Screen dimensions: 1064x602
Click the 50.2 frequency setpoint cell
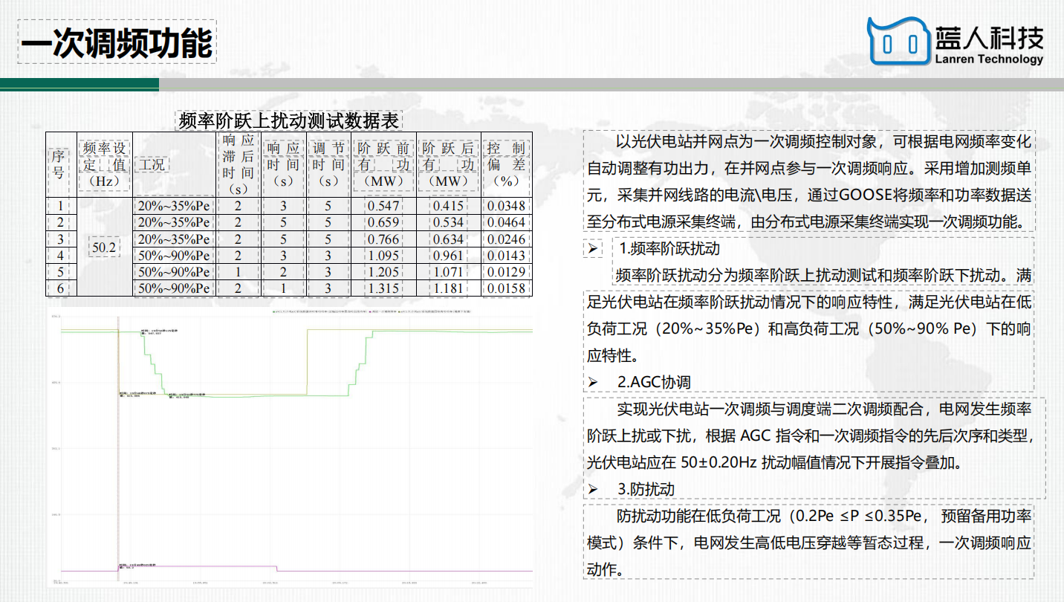coord(103,247)
